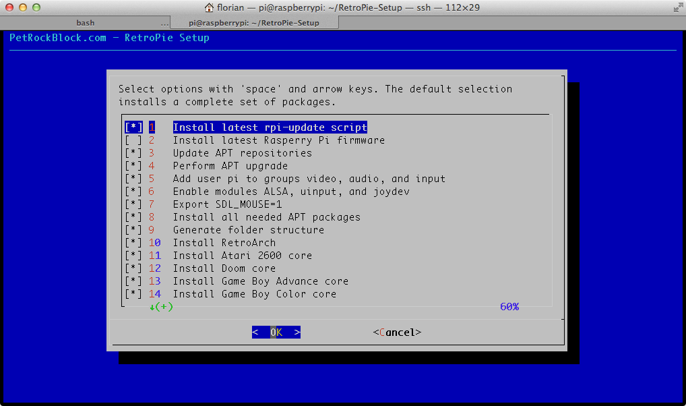Select 'Perform APT upgrade' list entry
This screenshot has width=686, height=406.
pos(230,166)
